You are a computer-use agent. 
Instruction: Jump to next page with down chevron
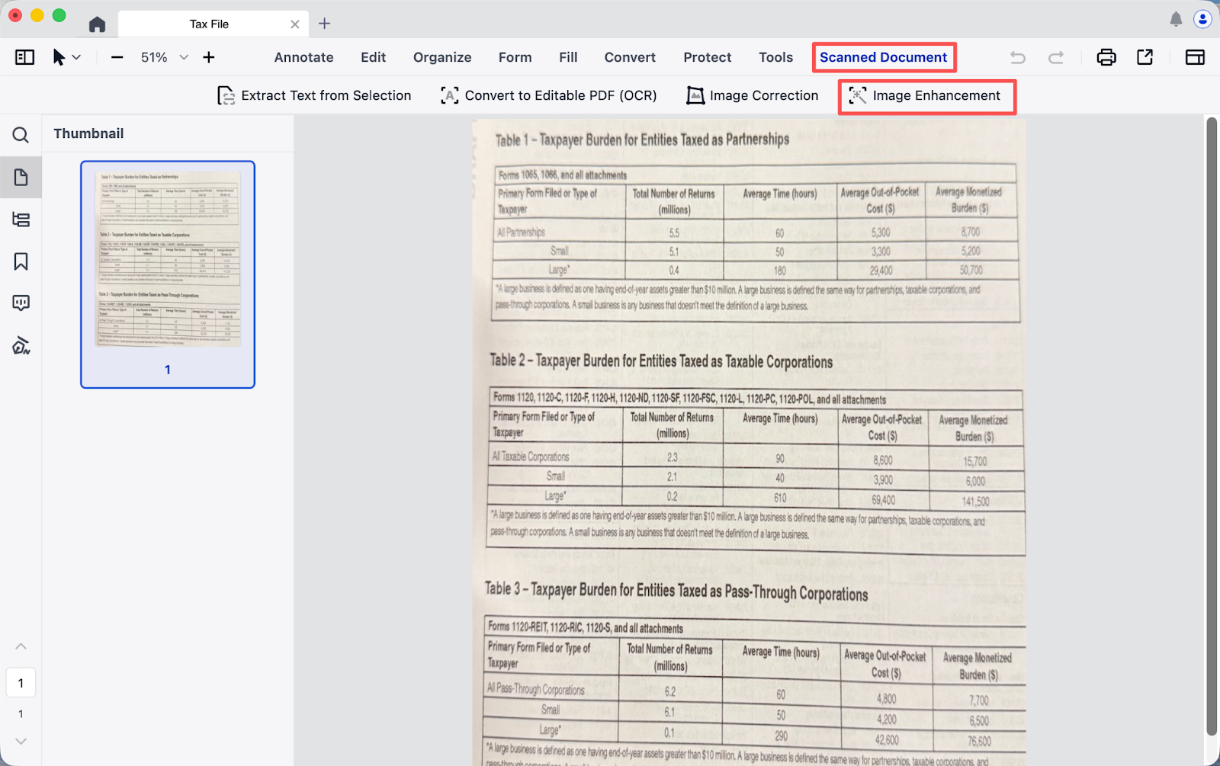[x=21, y=741]
